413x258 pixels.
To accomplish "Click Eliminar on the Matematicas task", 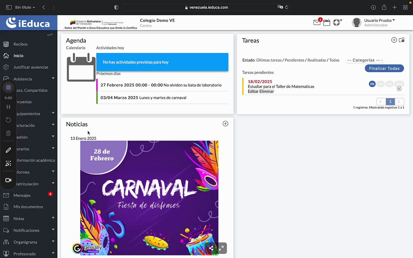I will [267, 91].
